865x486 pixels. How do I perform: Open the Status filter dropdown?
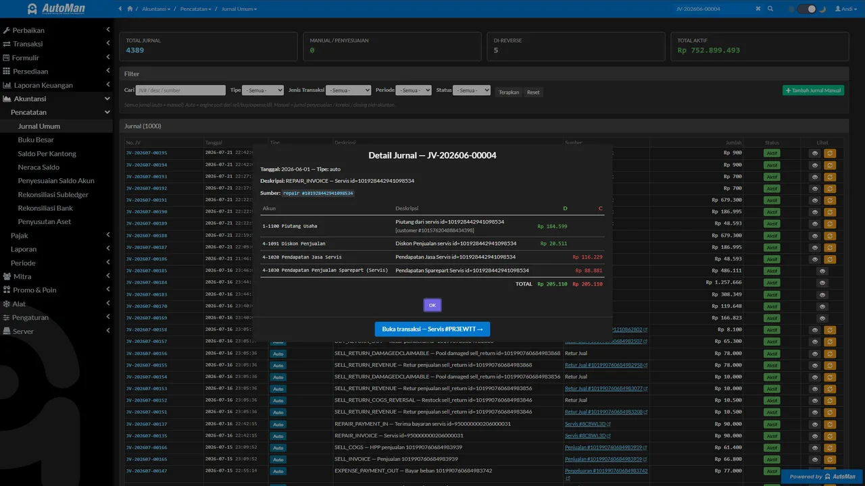(472, 90)
